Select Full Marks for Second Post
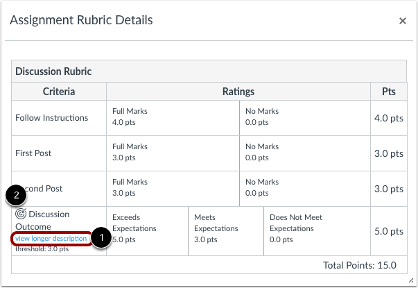The width and height of the screenshot is (418, 288). point(173,189)
